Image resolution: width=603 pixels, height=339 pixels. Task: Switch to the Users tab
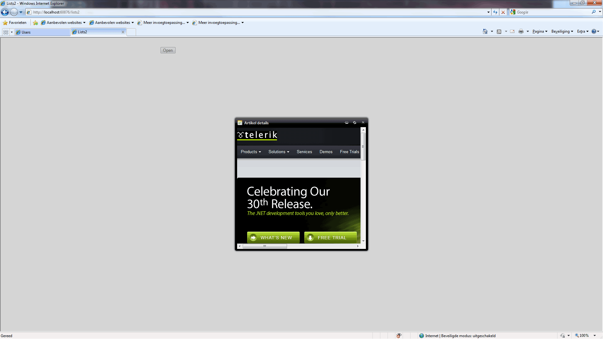[42, 32]
